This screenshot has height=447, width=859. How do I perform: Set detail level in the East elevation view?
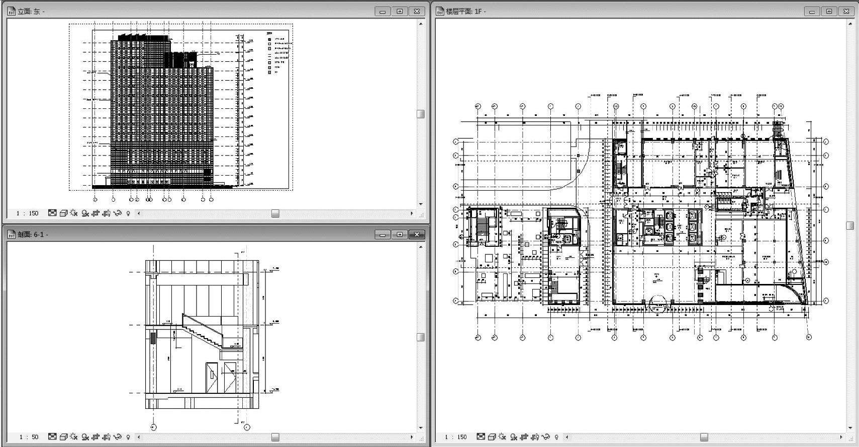[x=52, y=213]
